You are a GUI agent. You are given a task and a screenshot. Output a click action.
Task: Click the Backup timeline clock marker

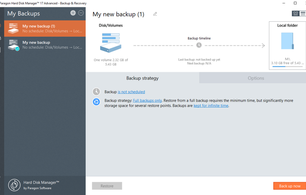point(199,45)
